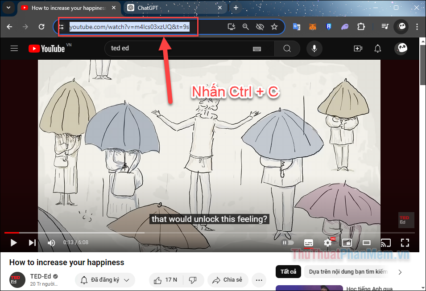The height and width of the screenshot is (291, 426).
Task: Mute the video with the volume icon
Action: (x=51, y=243)
